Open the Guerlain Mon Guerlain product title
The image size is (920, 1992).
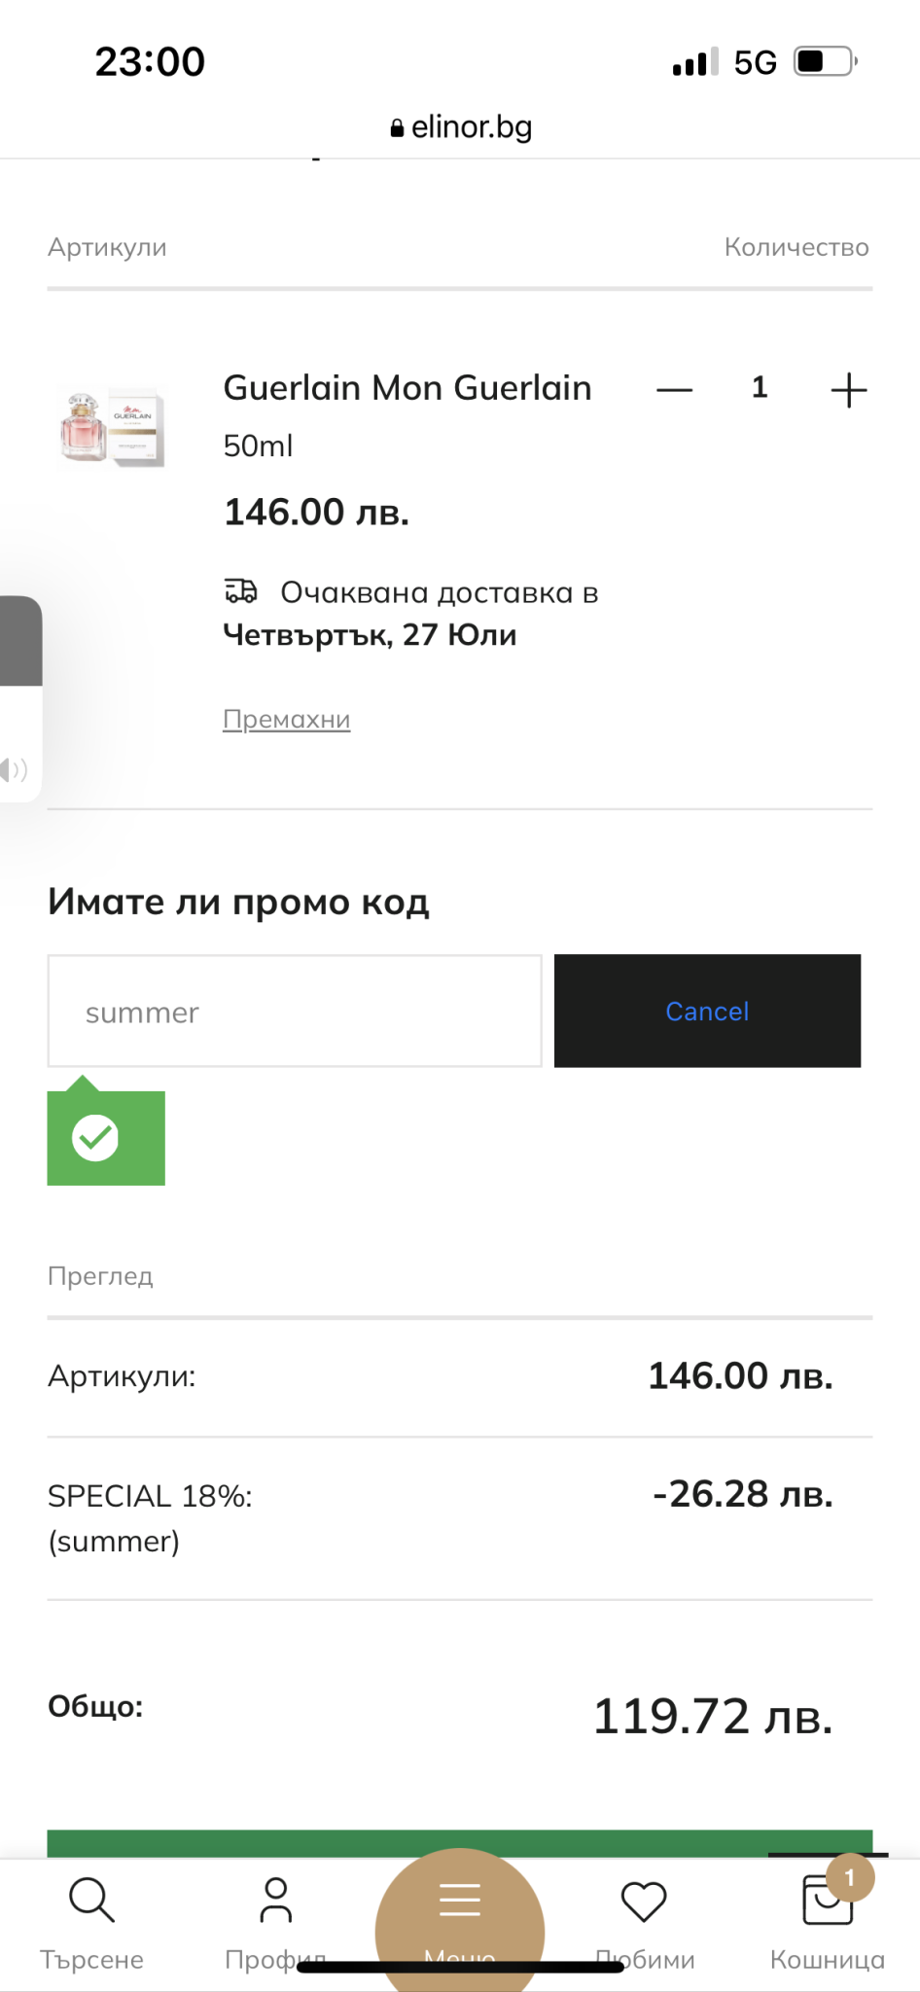[x=407, y=388]
